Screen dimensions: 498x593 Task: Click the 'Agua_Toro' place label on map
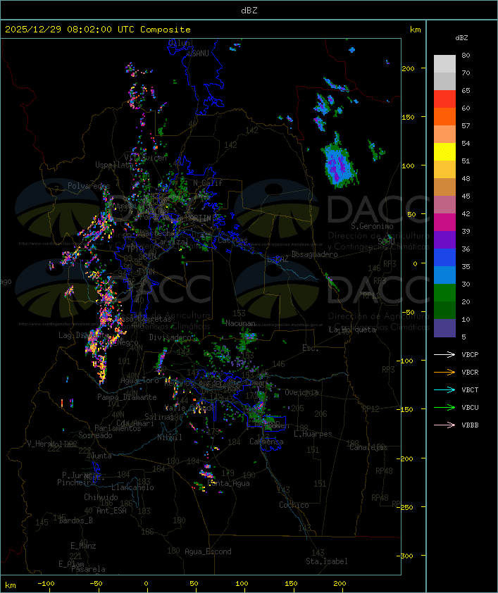tap(139, 380)
